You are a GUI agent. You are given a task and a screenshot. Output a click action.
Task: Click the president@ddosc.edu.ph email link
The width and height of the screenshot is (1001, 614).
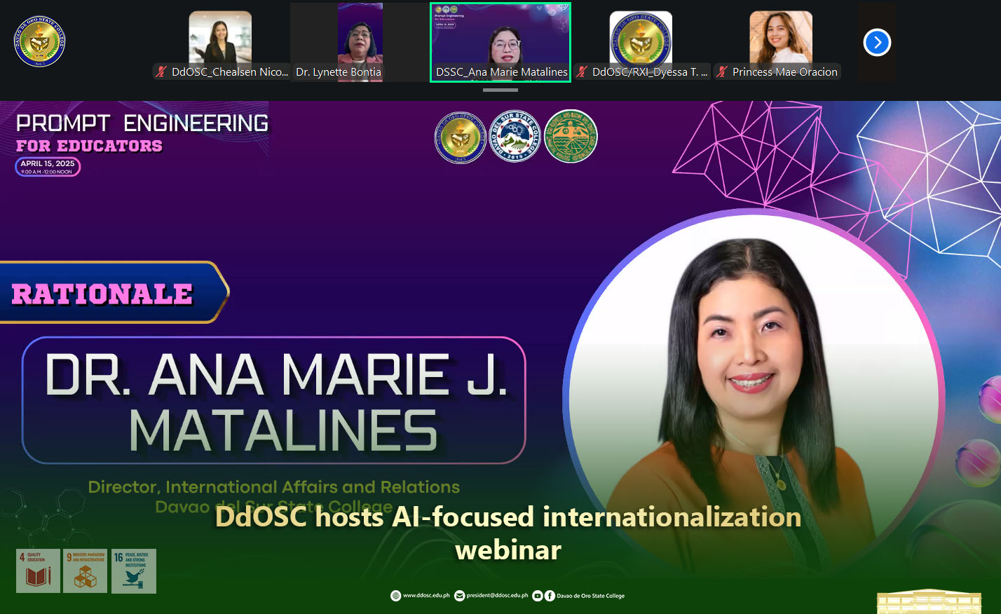[497, 596]
